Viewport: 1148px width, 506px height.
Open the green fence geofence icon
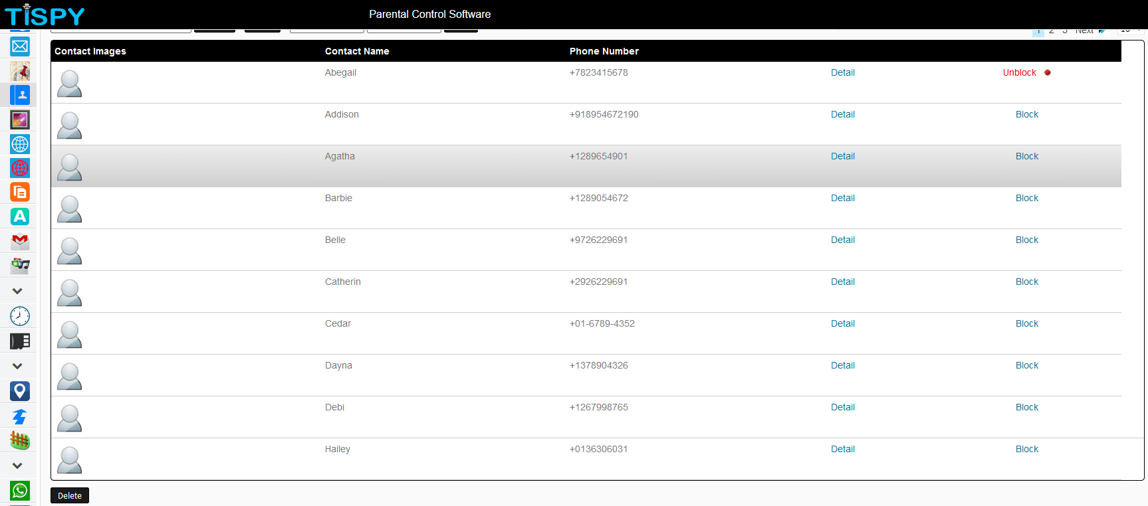(20, 440)
